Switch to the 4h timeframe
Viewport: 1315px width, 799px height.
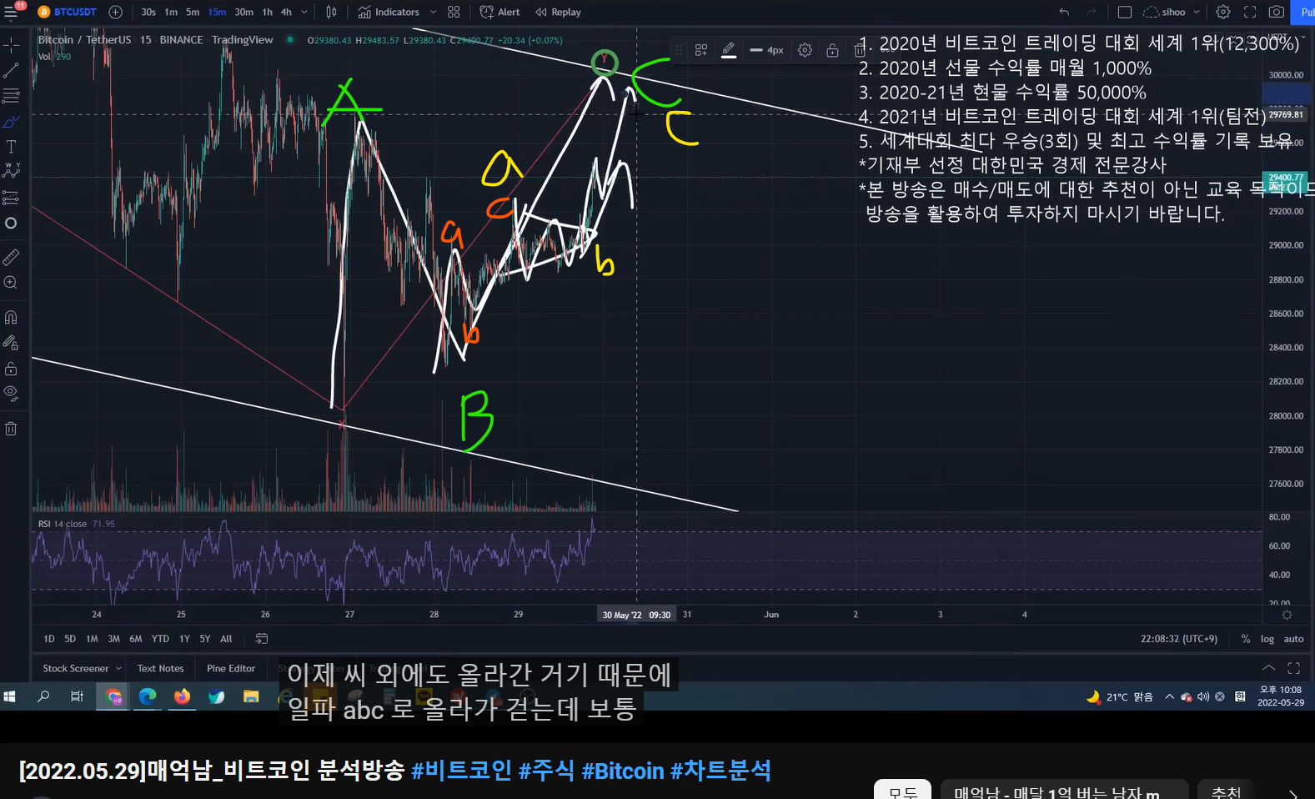pos(286,12)
